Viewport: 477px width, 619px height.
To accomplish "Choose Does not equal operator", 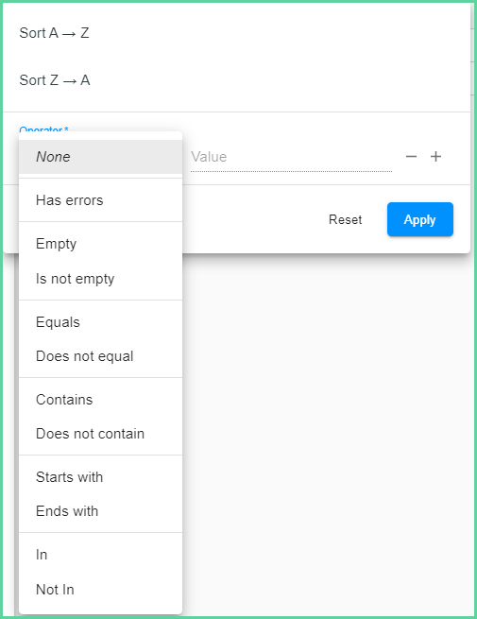I will tap(101, 356).
